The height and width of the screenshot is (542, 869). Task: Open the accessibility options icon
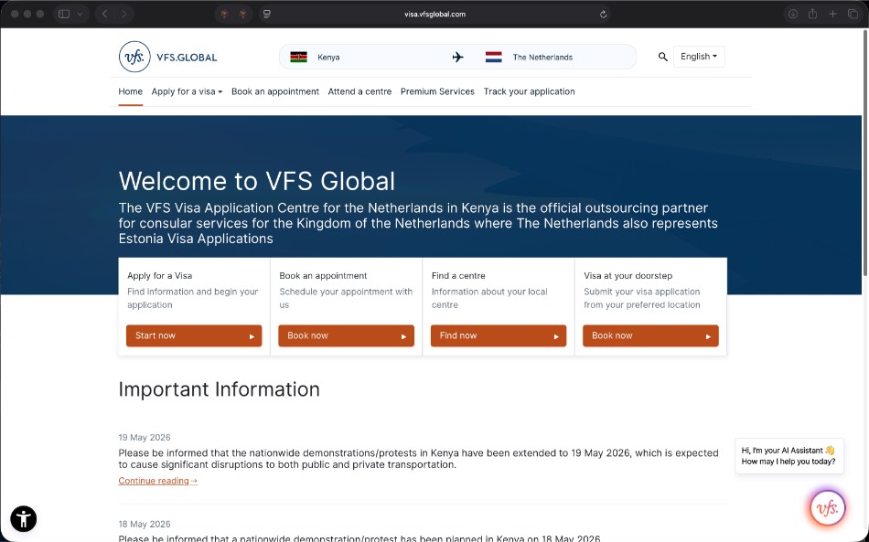coord(23,519)
